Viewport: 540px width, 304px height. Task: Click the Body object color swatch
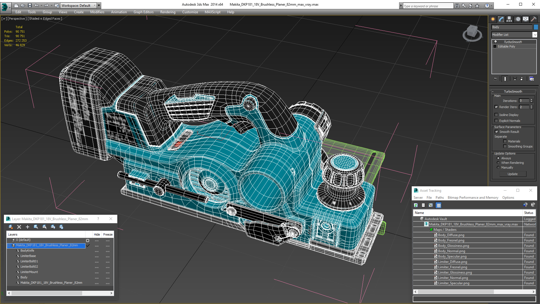coord(536,27)
